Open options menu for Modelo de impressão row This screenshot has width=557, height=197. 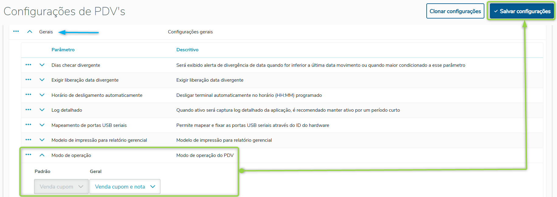click(x=28, y=140)
